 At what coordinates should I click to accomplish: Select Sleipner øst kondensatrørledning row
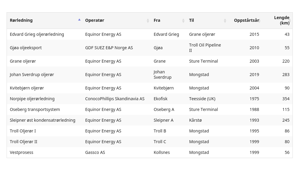[150, 120]
